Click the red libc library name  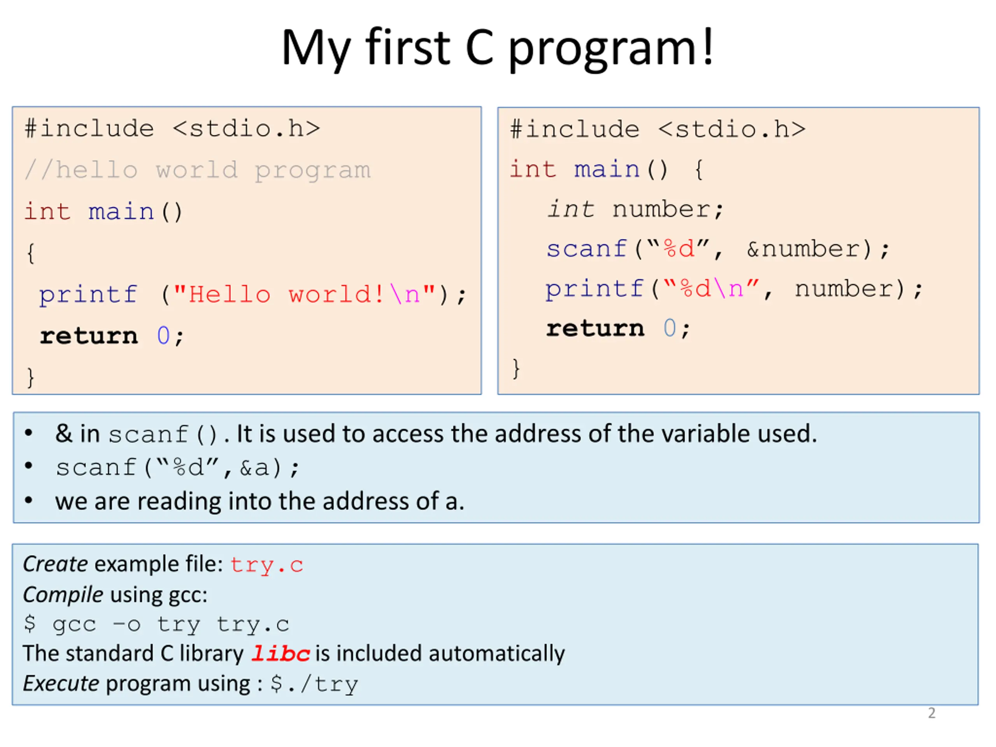281,653
